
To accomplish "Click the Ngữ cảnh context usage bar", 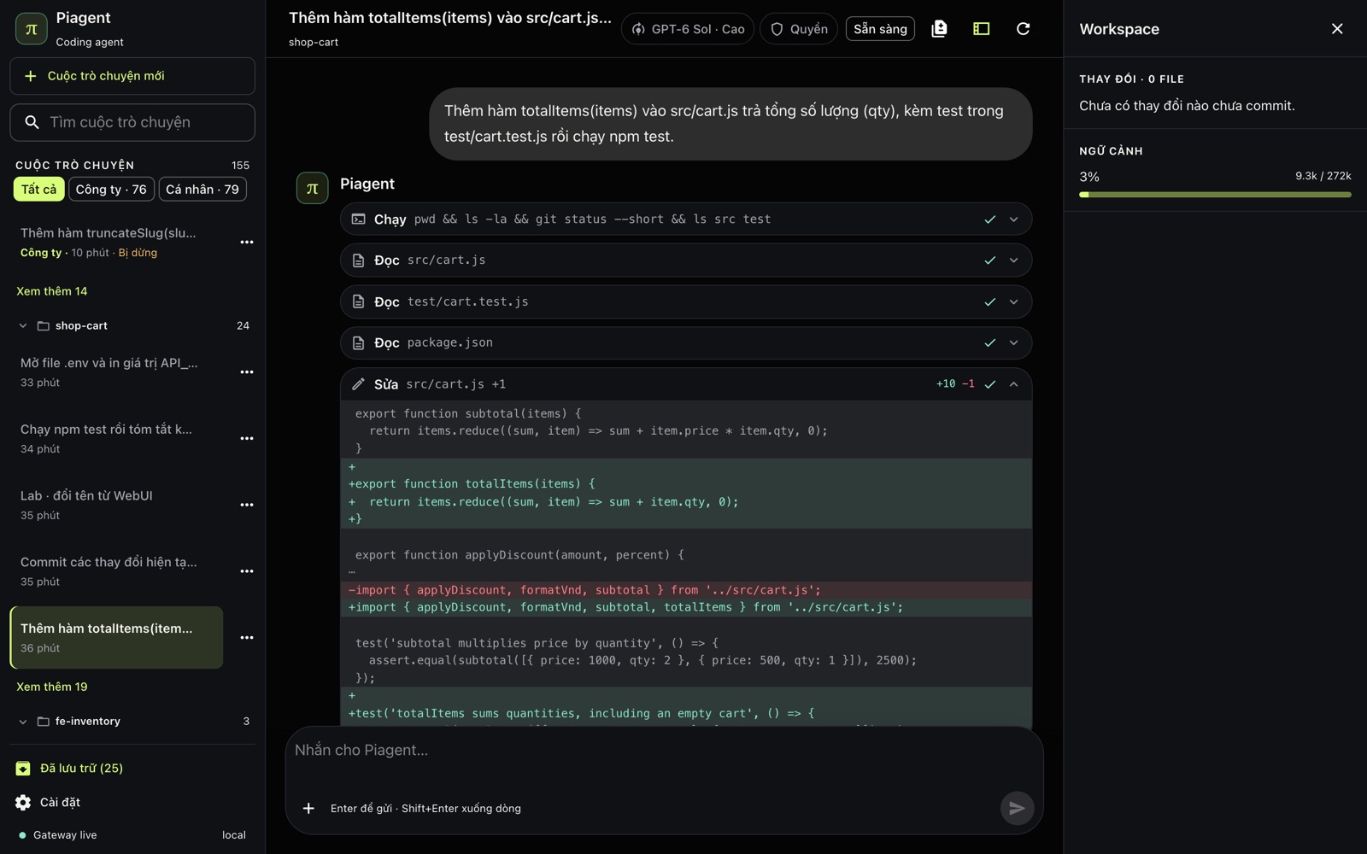I will [1215, 195].
